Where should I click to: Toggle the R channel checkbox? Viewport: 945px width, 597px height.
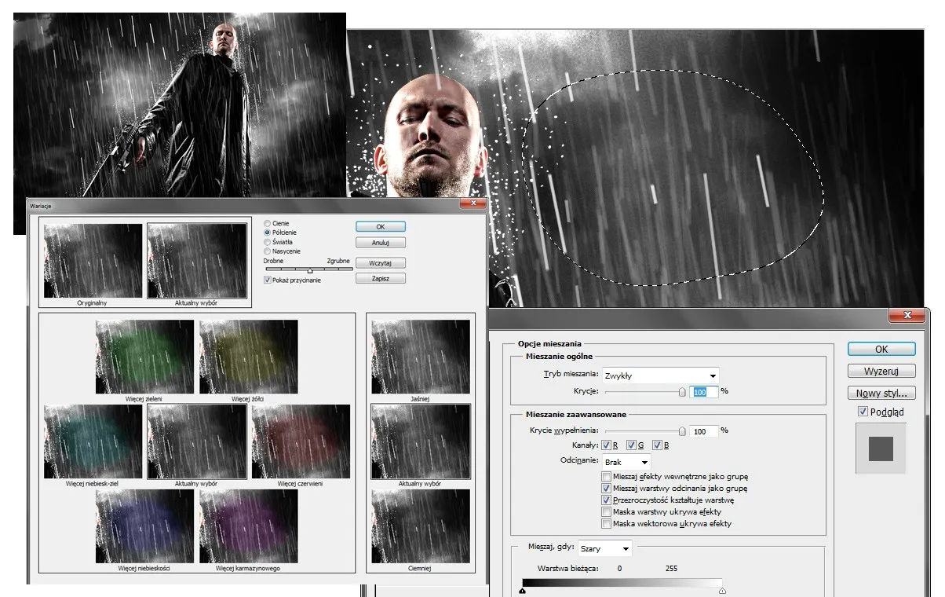pyautogui.click(x=607, y=445)
